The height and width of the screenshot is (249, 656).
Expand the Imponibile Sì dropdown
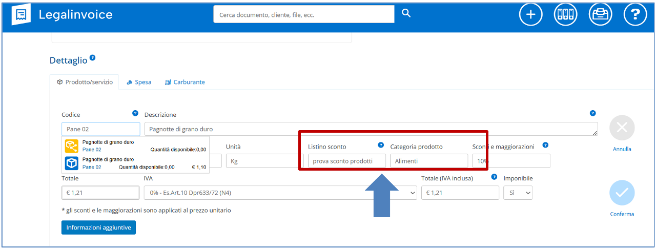click(518, 193)
